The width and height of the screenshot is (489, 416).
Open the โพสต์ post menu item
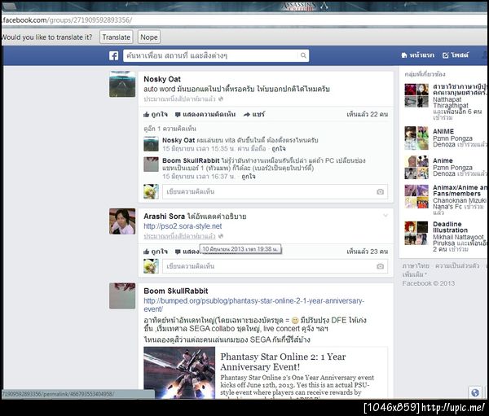[456, 55]
